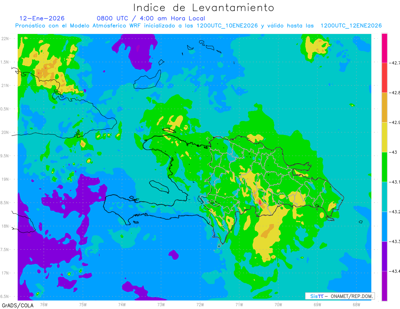The width and height of the screenshot is (400, 309).
Task: Choose the yellow legend color segment
Action: 384,137
